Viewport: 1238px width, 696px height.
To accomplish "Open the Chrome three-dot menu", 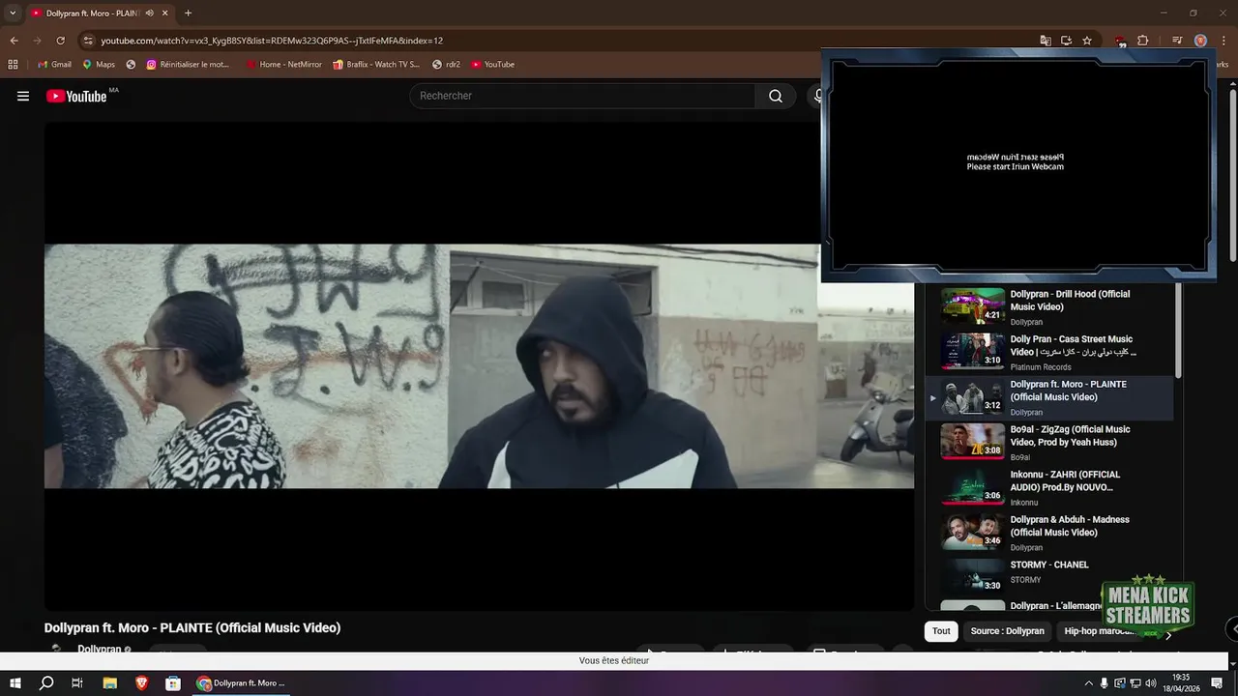I will tap(1223, 41).
